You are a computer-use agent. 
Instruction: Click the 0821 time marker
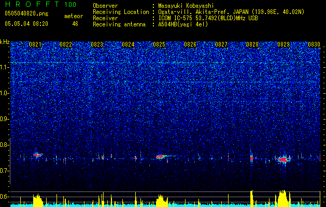click(x=35, y=44)
